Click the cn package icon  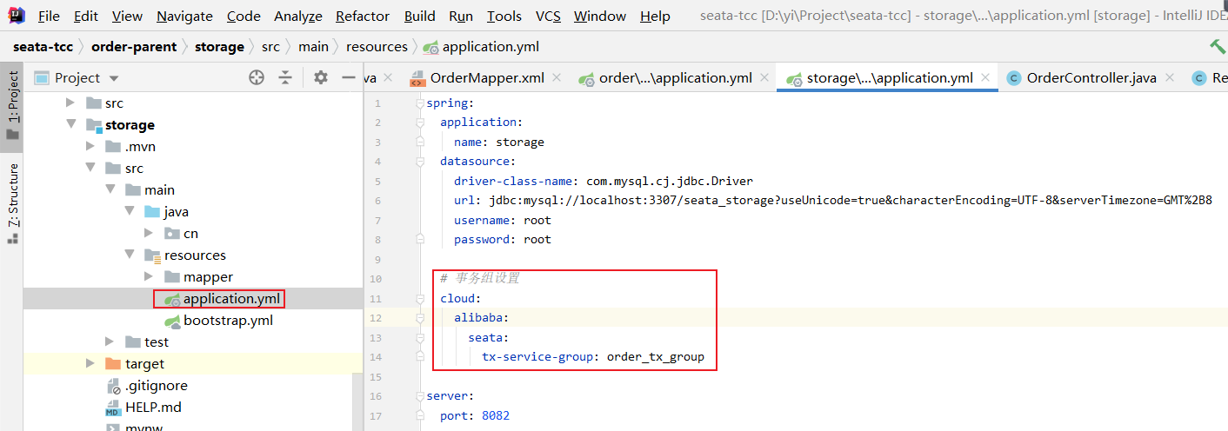[x=172, y=234]
